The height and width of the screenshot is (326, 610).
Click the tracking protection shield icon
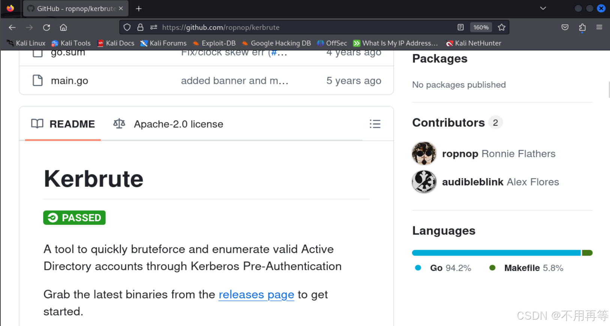coord(127,27)
